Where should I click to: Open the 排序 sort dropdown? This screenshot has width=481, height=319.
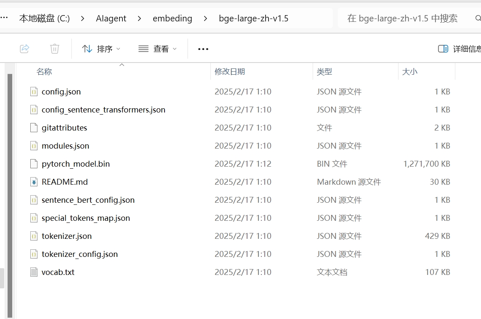coord(101,49)
